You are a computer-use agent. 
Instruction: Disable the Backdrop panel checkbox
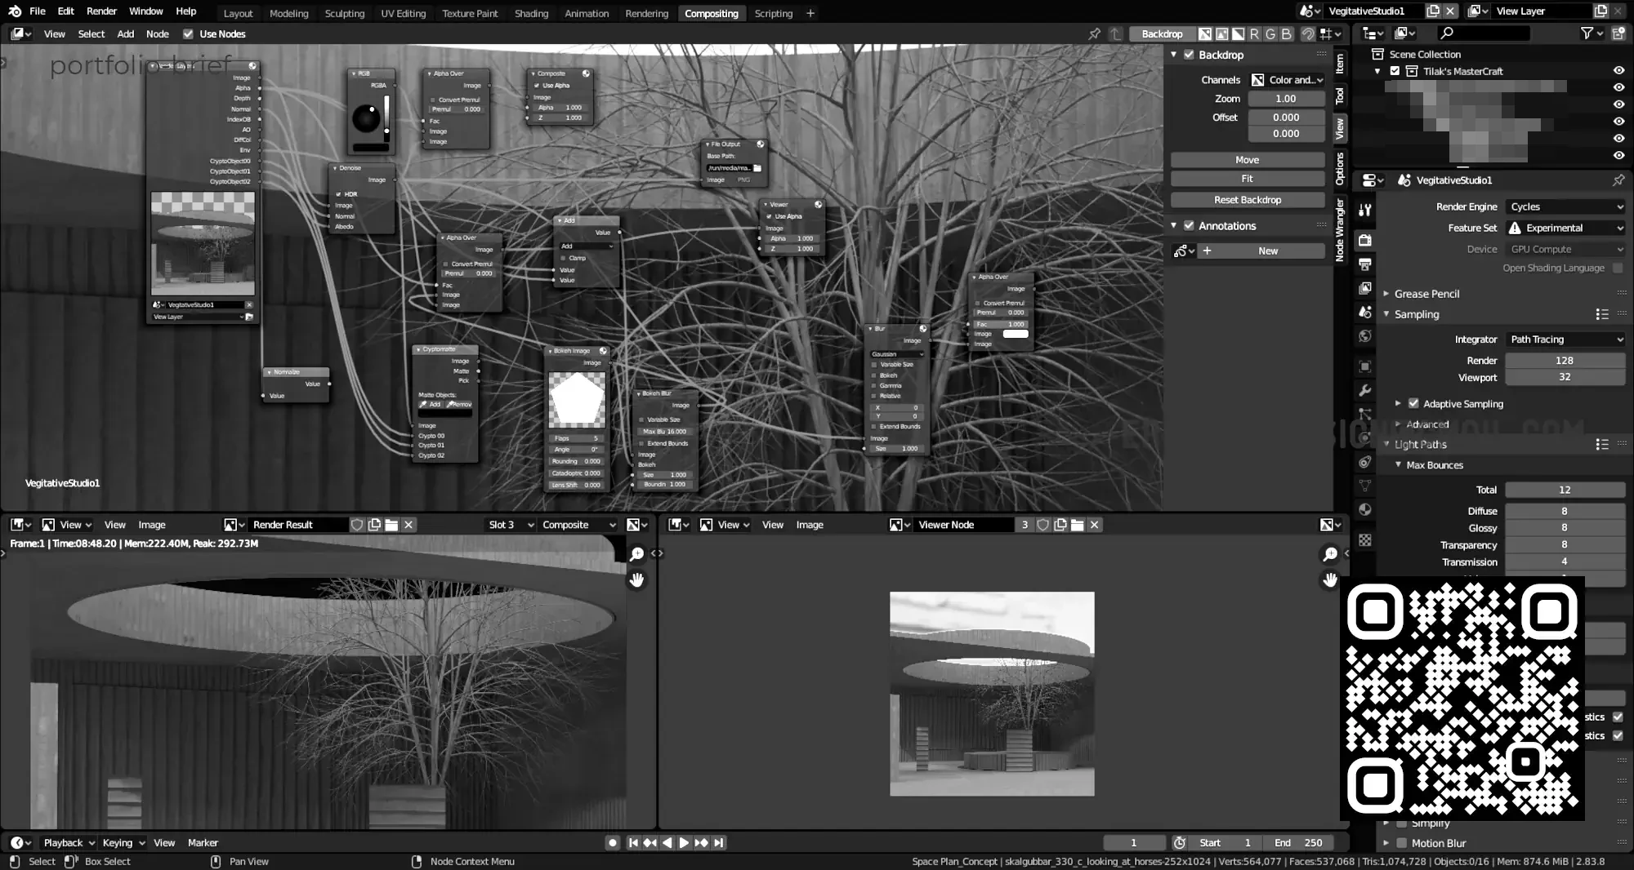click(x=1189, y=55)
